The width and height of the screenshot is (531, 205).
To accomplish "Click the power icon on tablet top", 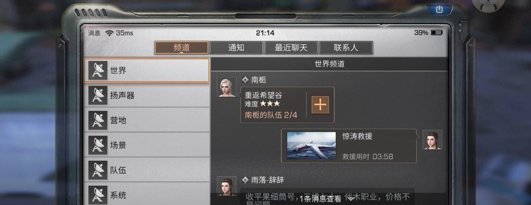I will point(439,9).
